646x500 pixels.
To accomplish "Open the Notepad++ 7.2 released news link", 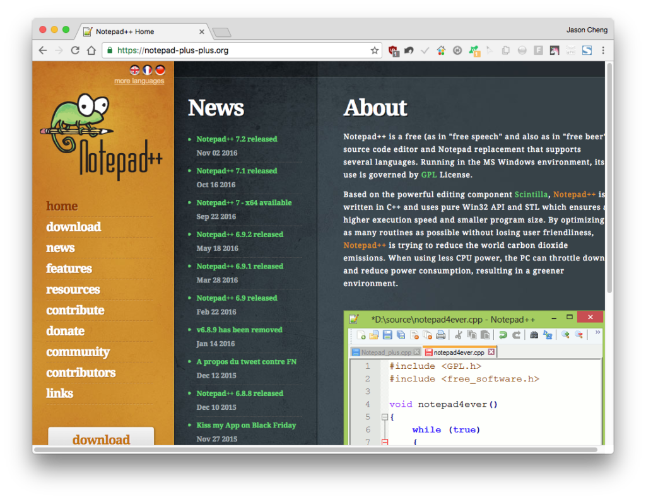I will click(237, 139).
